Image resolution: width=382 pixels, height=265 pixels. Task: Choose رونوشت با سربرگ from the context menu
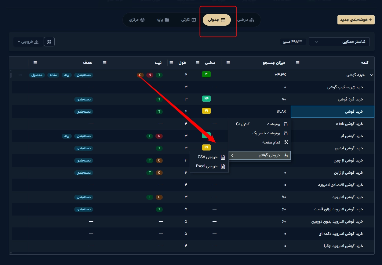[260, 133]
